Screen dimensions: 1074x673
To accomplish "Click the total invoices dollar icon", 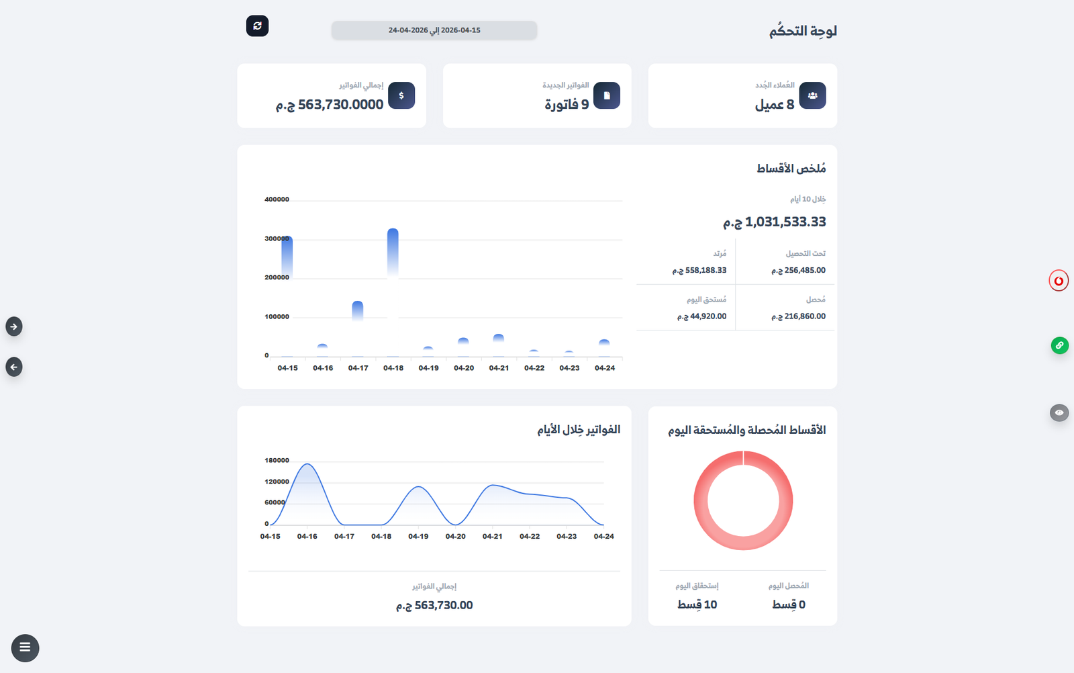I will click(401, 95).
